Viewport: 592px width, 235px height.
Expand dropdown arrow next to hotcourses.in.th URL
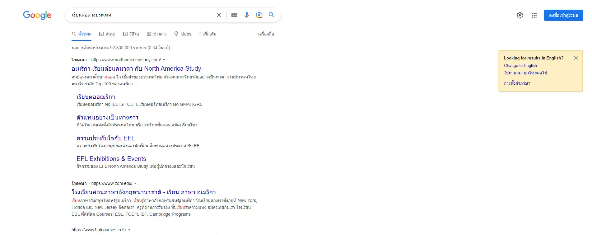point(129,230)
